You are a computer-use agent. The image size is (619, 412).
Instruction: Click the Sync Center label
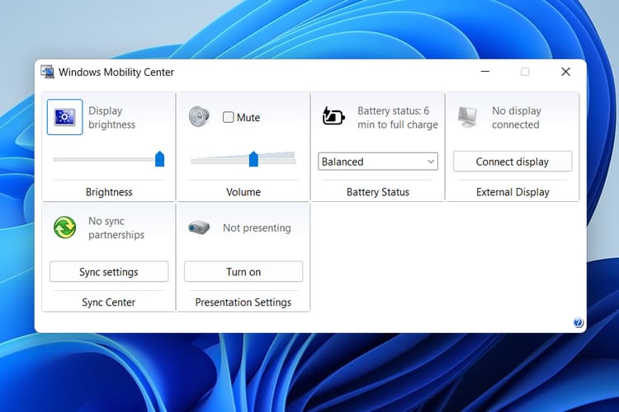click(109, 302)
